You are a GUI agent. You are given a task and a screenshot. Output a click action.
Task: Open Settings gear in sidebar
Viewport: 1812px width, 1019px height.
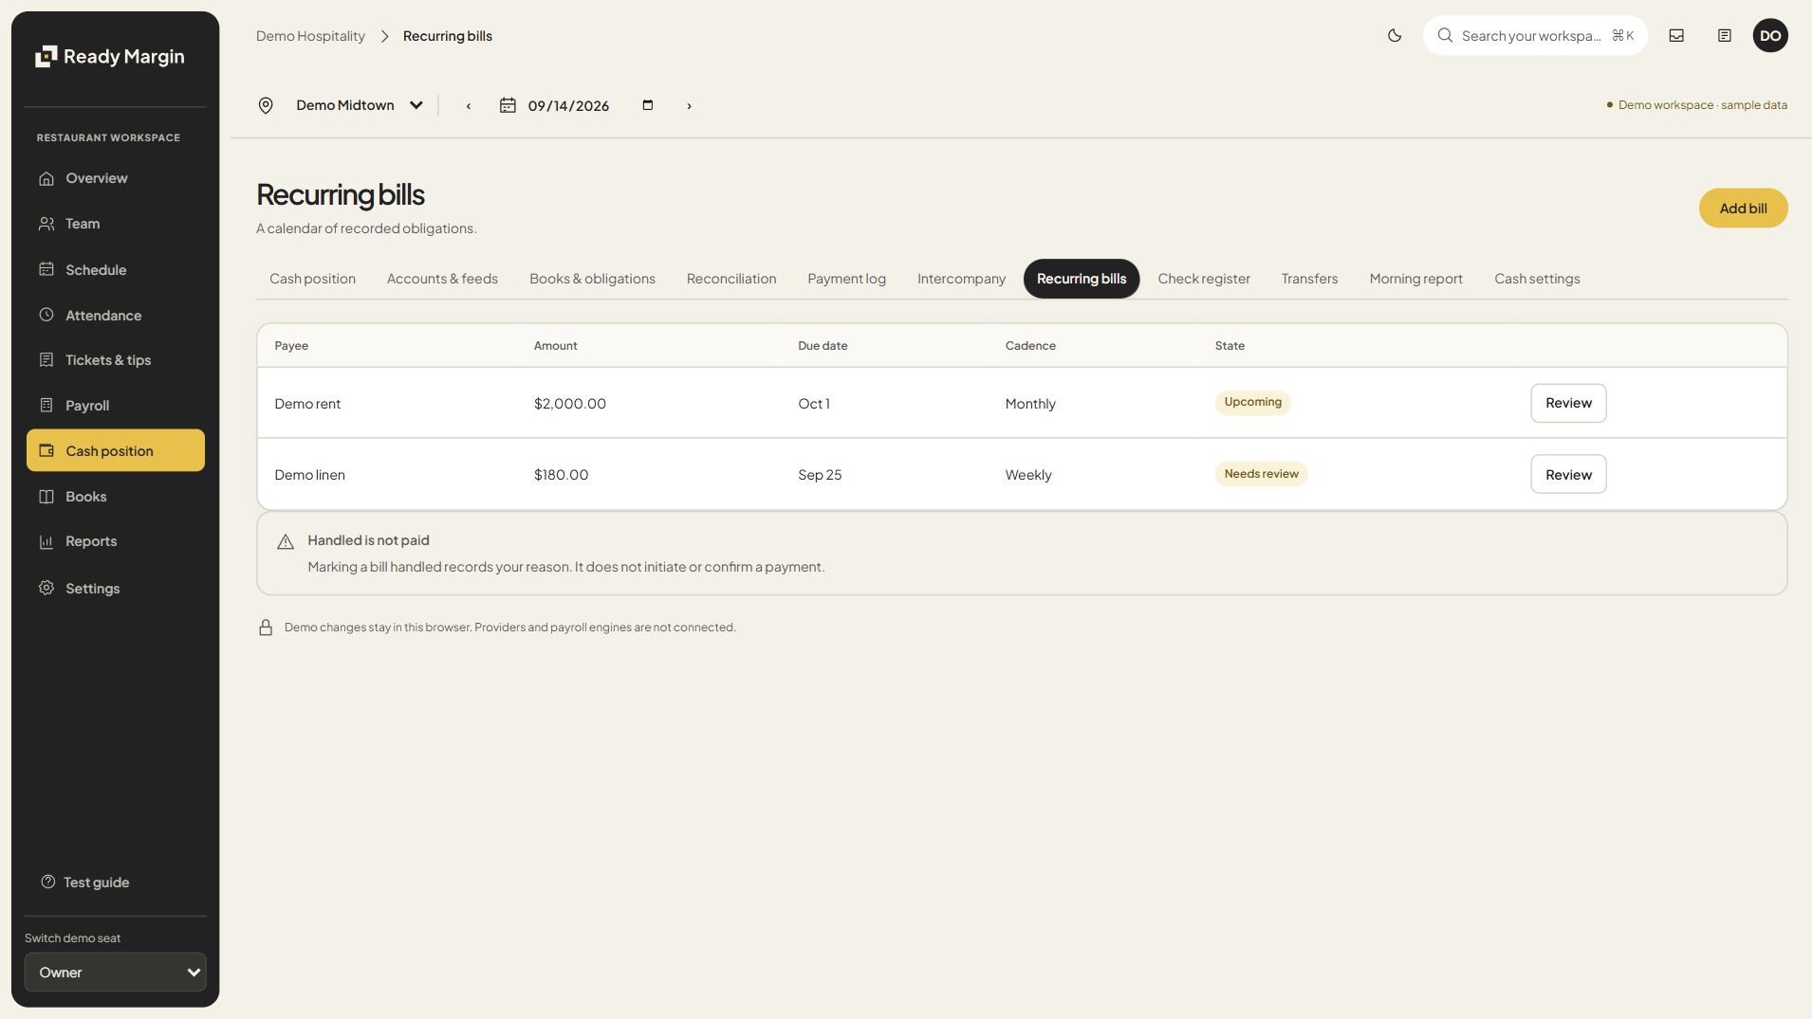click(x=115, y=589)
